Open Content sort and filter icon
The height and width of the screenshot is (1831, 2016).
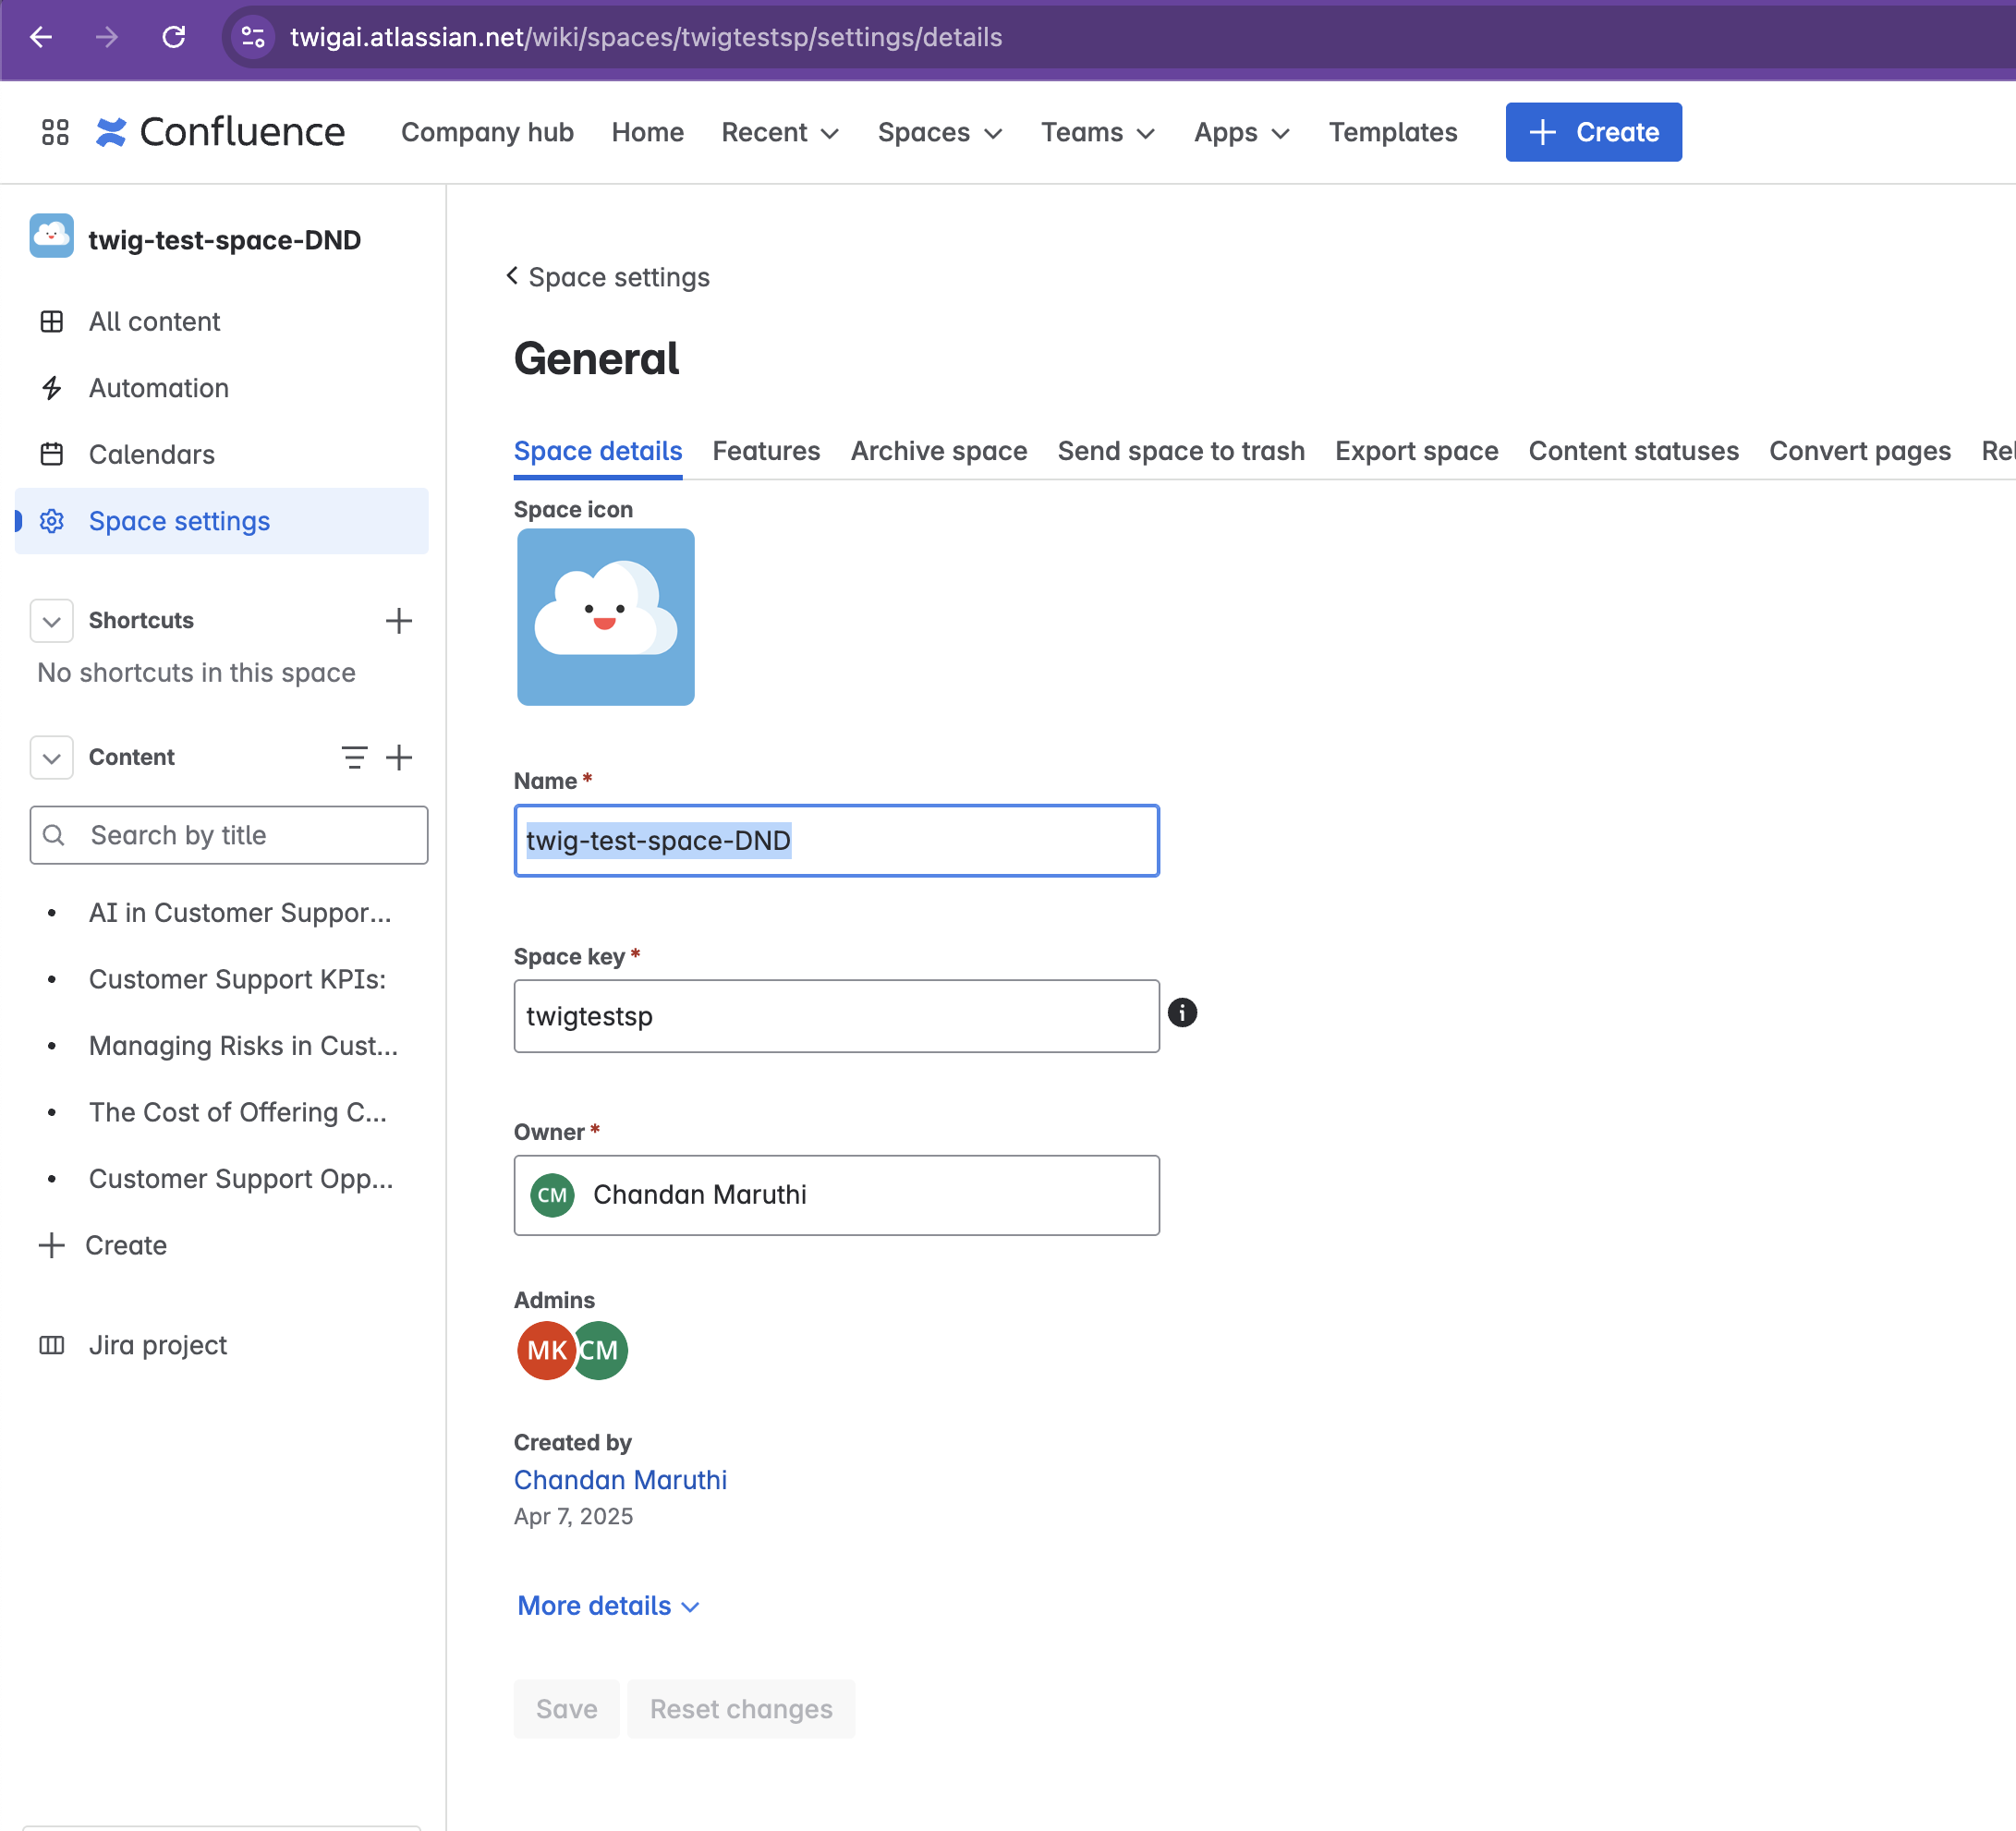tap(354, 757)
